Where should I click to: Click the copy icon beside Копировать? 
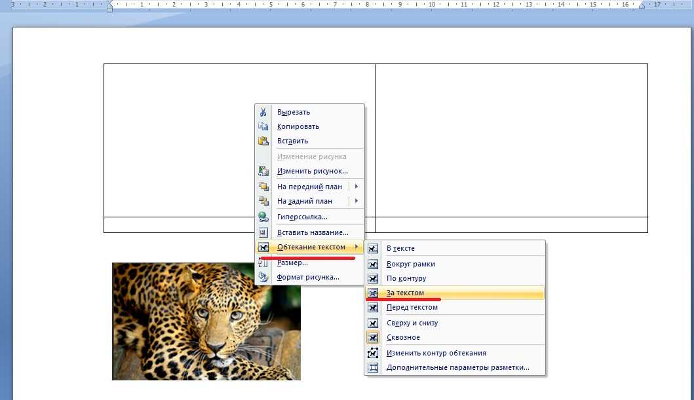pyautogui.click(x=263, y=126)
